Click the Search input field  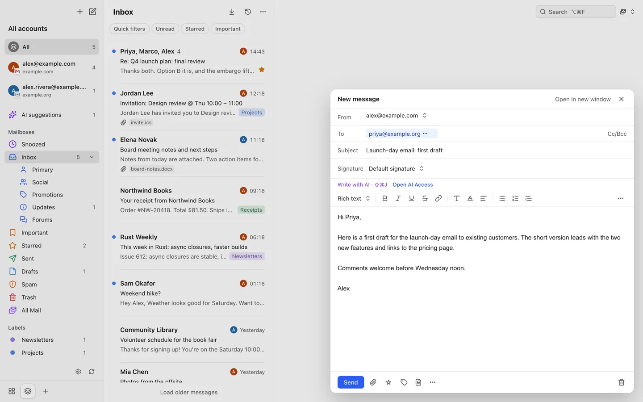pos(576,12)
